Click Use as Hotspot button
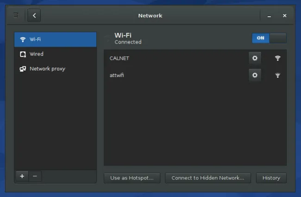Viewport: 301px width, 197px height. tap(132, 178)
